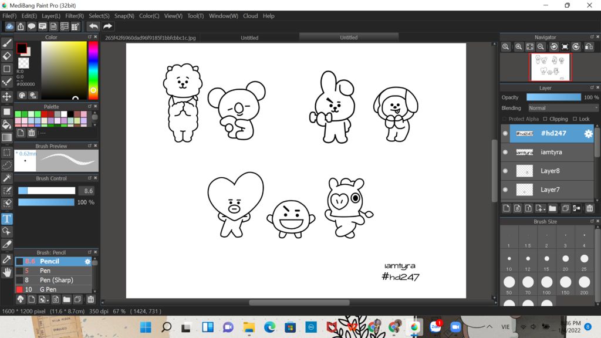The width and height of the screenshot is (601, 338).
Task: Click the Navigator canvas thumbnail
Action: (551, 67)
